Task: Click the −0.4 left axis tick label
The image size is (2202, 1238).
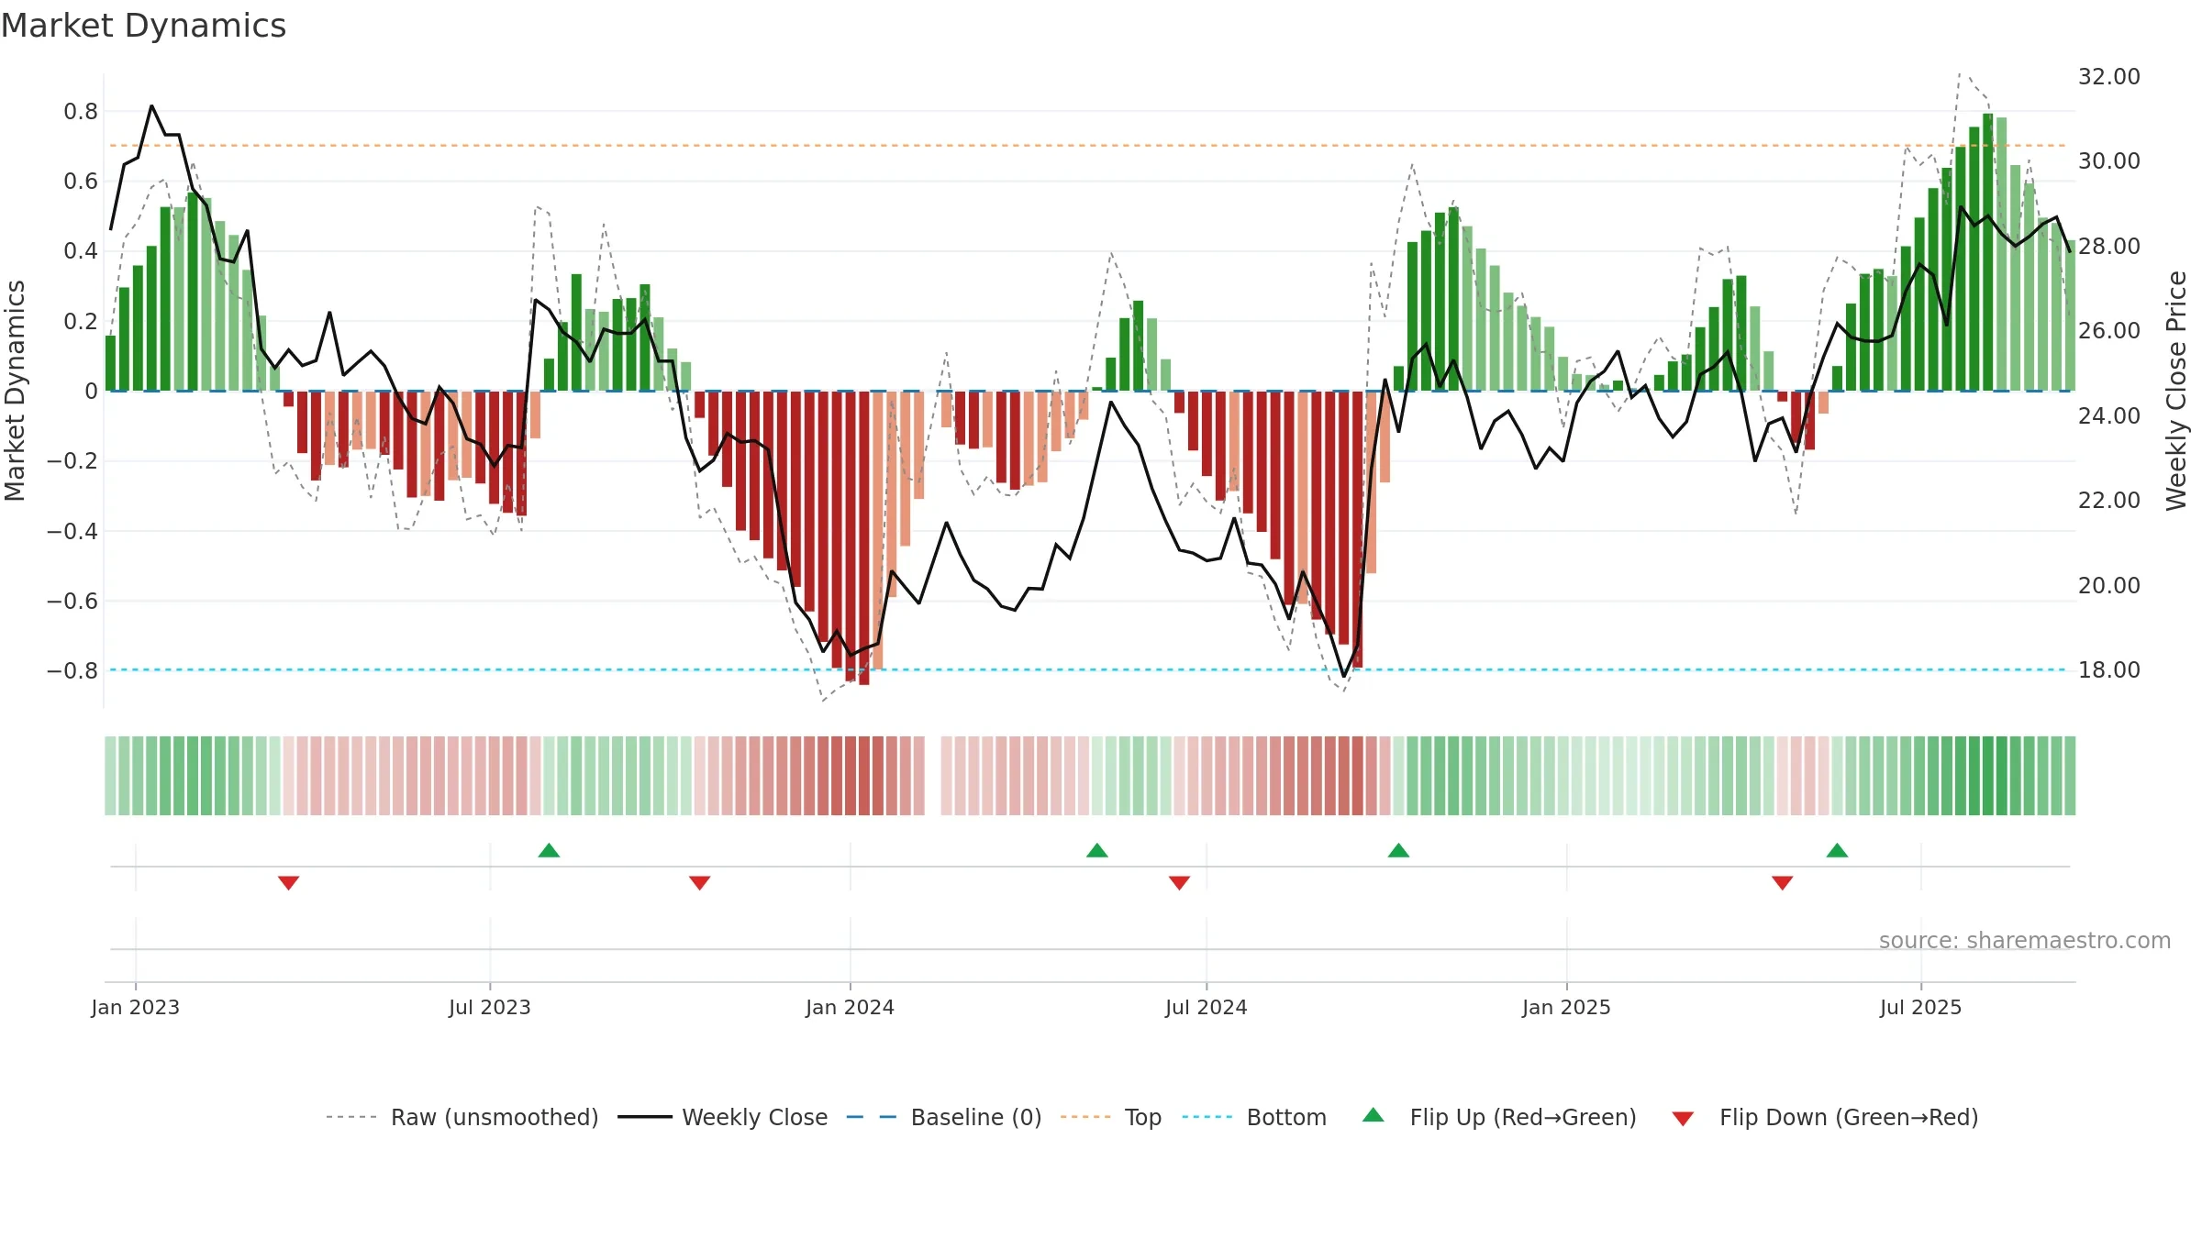Action: (x=72, y=531)
